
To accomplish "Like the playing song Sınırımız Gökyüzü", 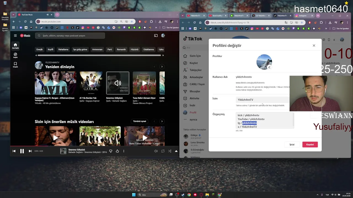I will pyautogui.click(x=117, y=151).
